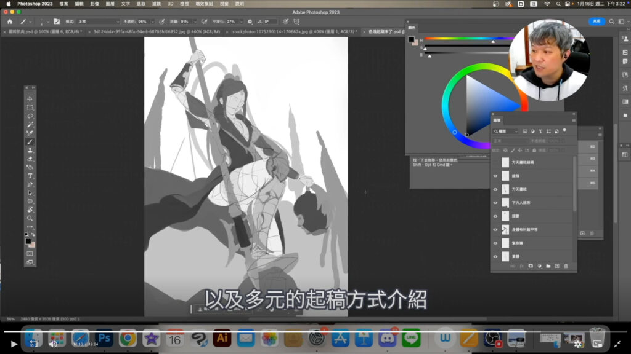Activate the Zoom magnifier tool
The image size is (631, 354).
point(30,218)
